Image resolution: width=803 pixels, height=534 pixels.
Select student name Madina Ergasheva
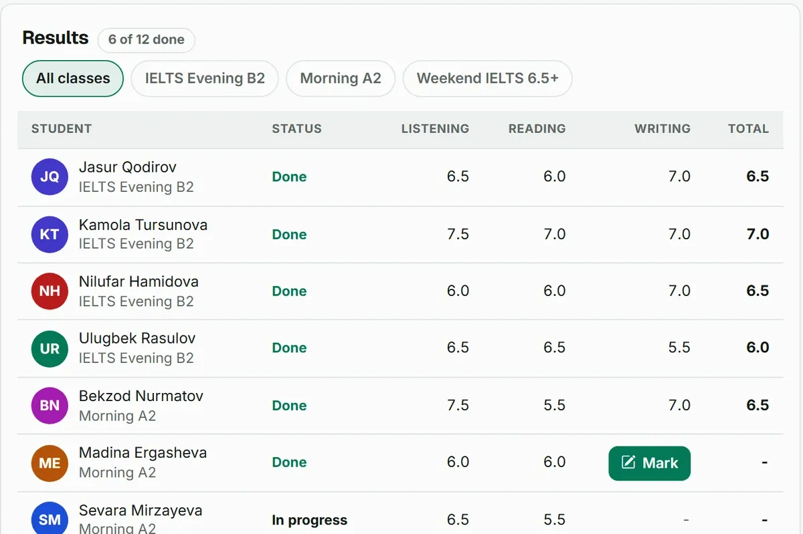pyautogui.click(x=143, y=452)
